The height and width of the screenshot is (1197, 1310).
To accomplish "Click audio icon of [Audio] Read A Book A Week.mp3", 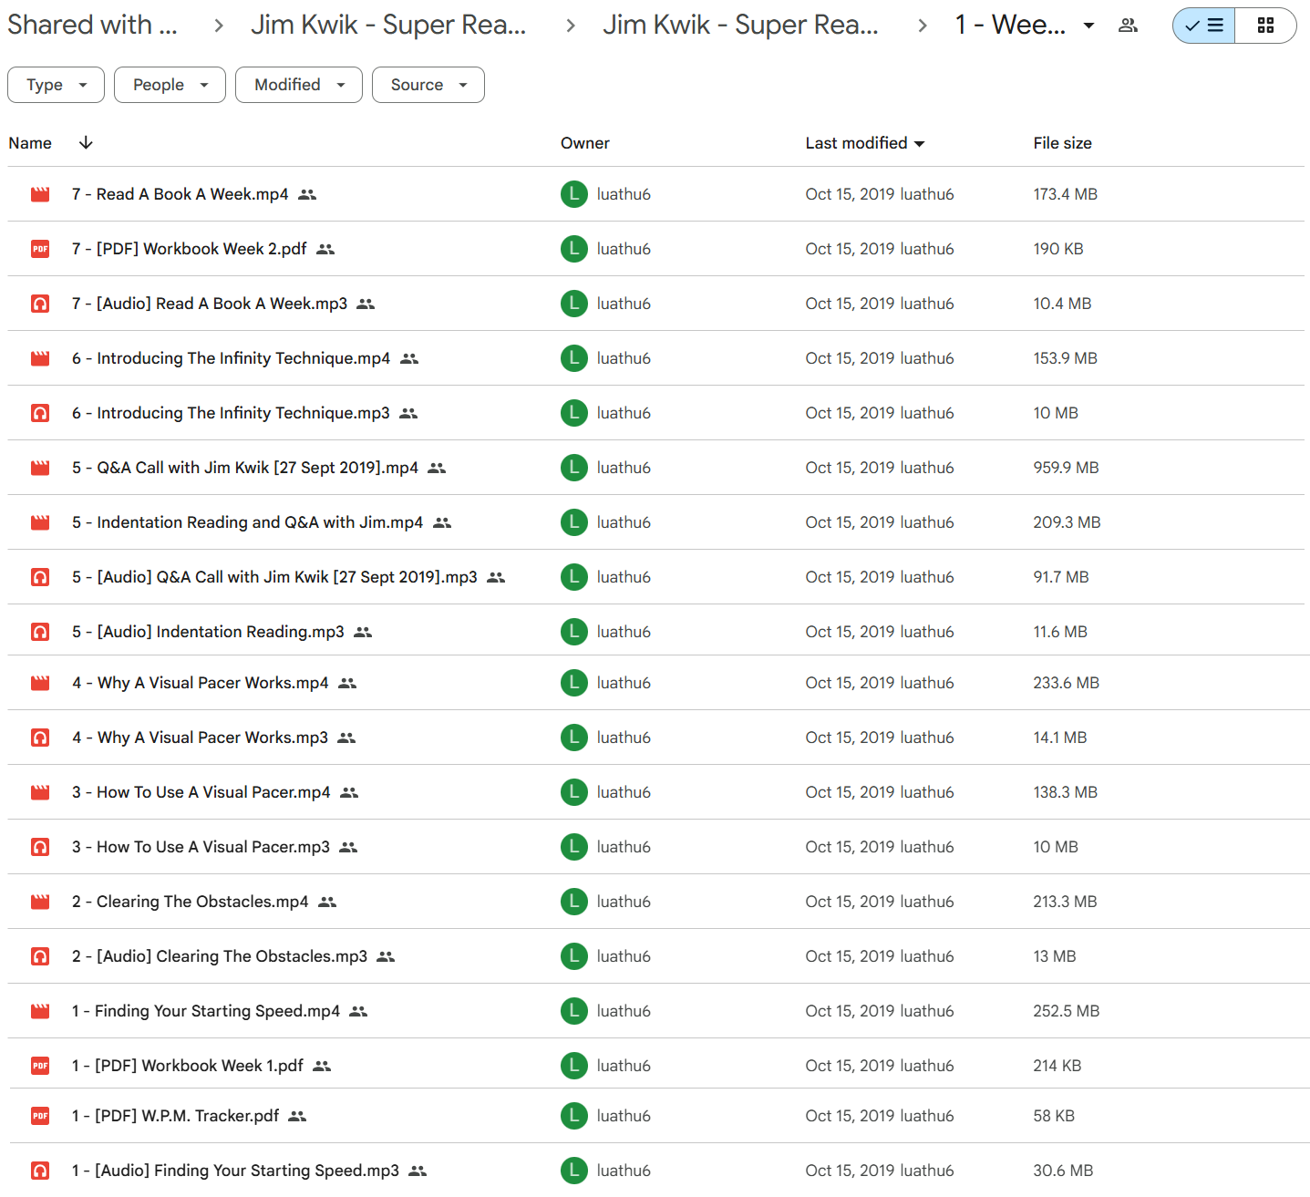I will pyautogui.click(x=40, y=304).
